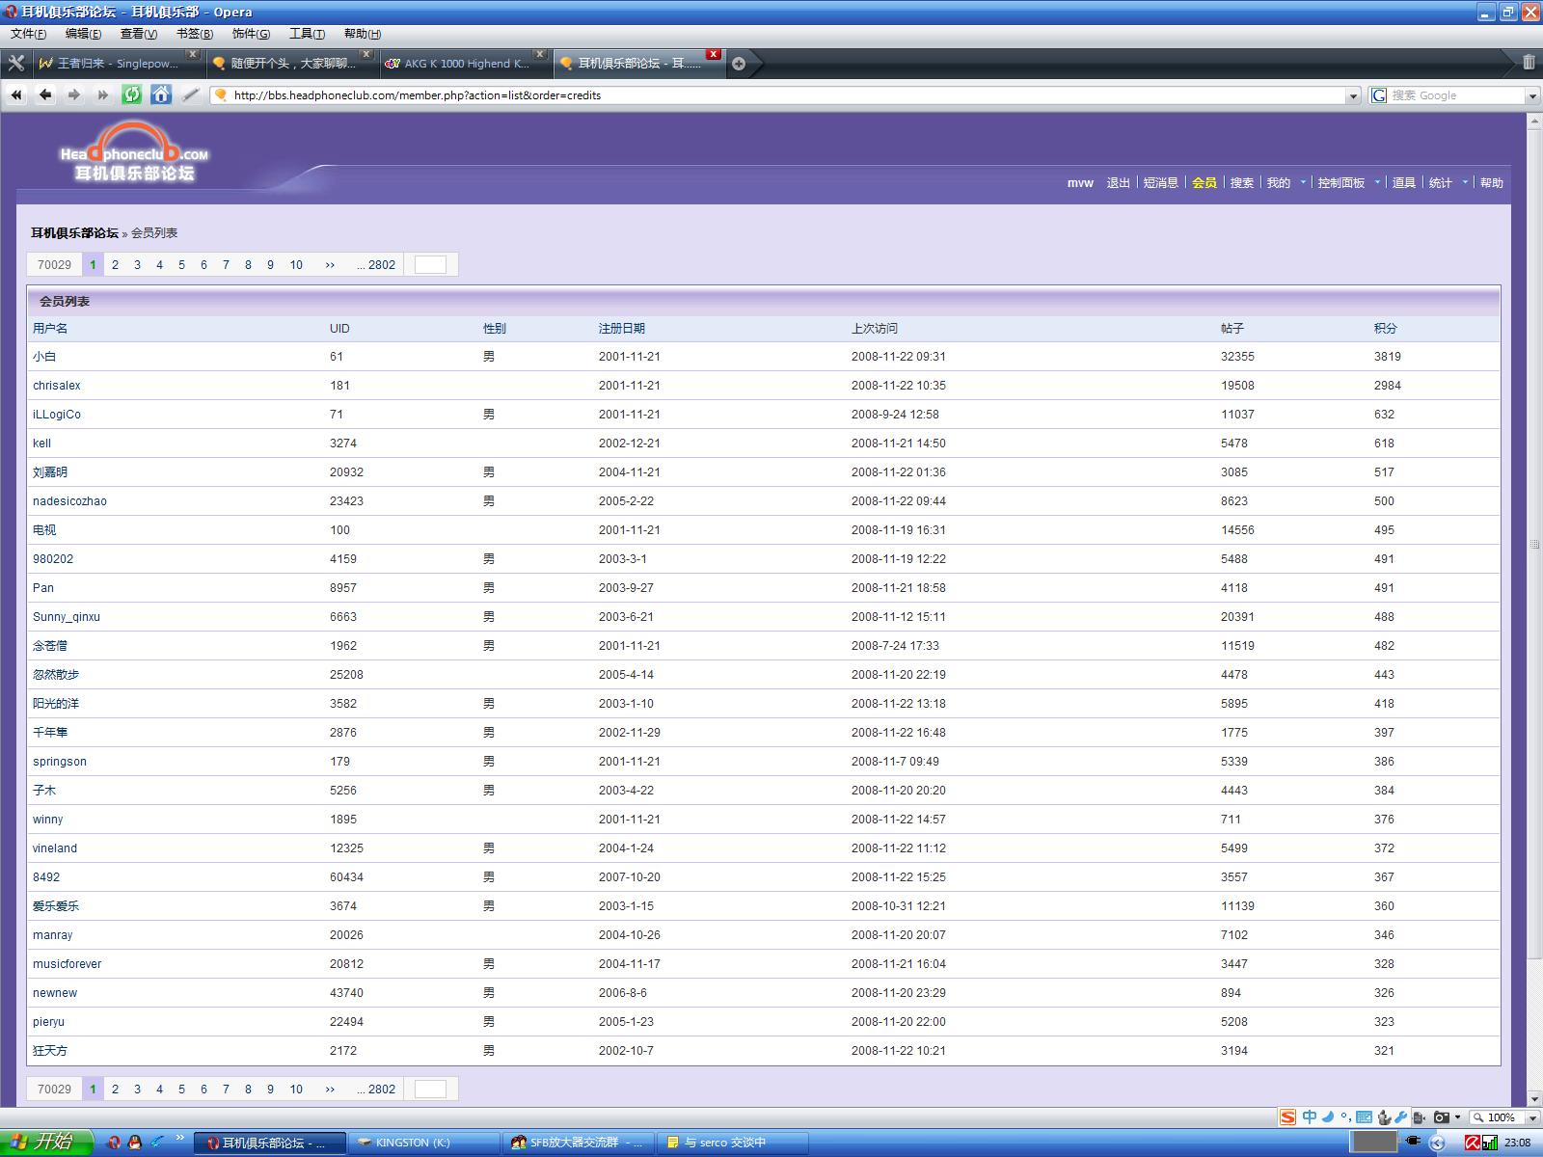Click next pages arrow in top pagination
The height and width of the screenshot is (1157, 1543).
pyautogui.click(x=330, y=265)
